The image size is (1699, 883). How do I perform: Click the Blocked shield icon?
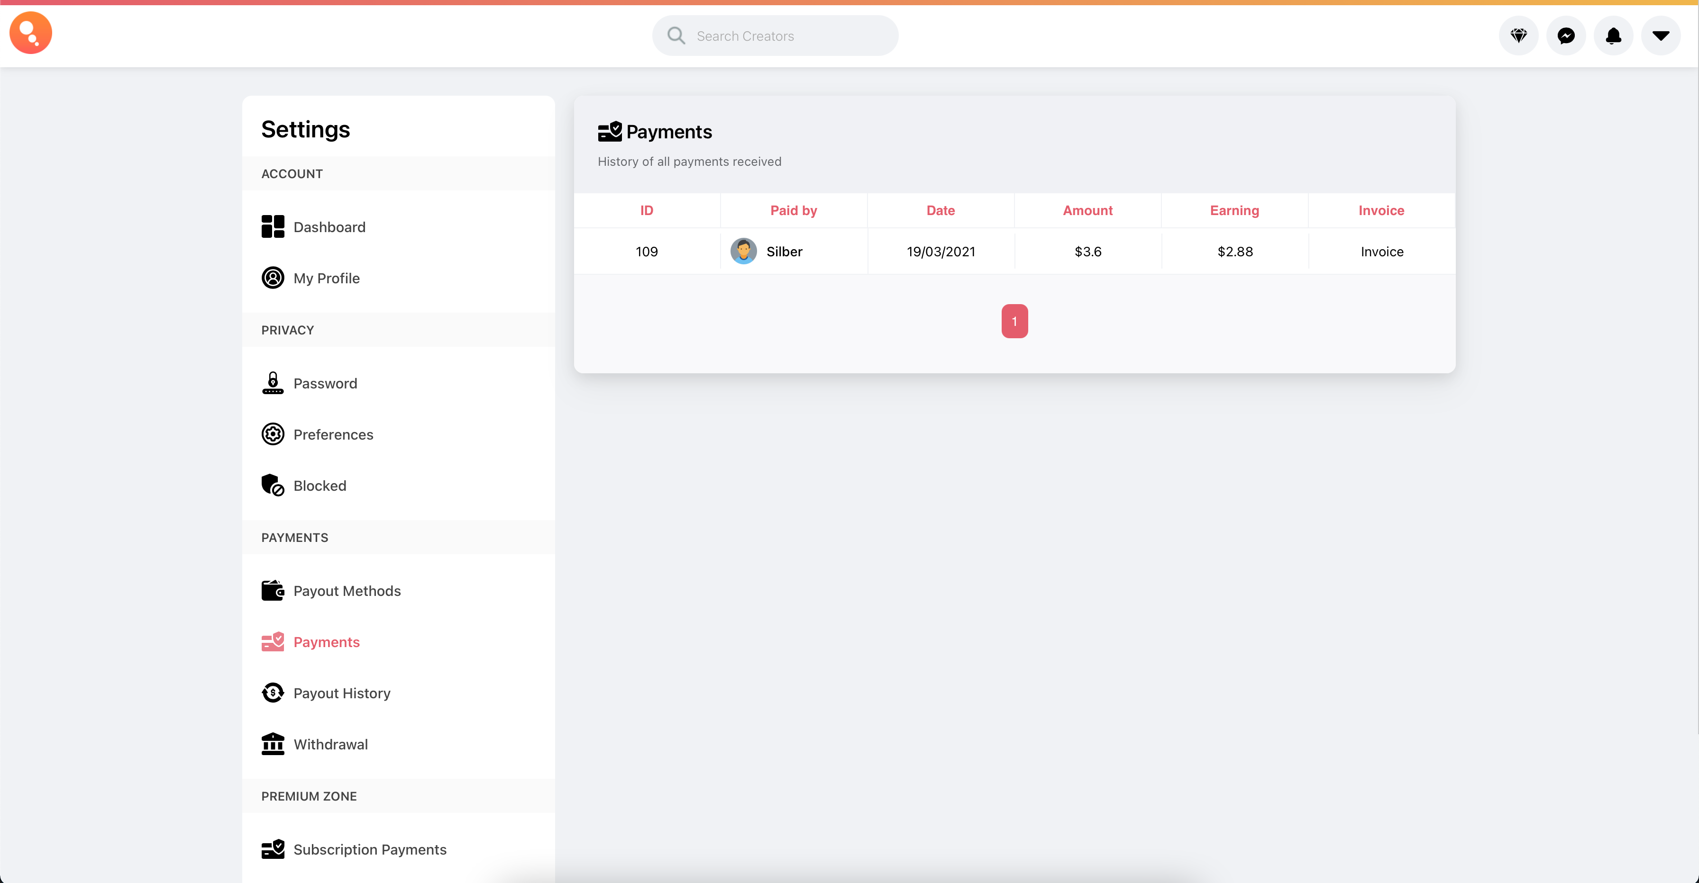point(273,485)
